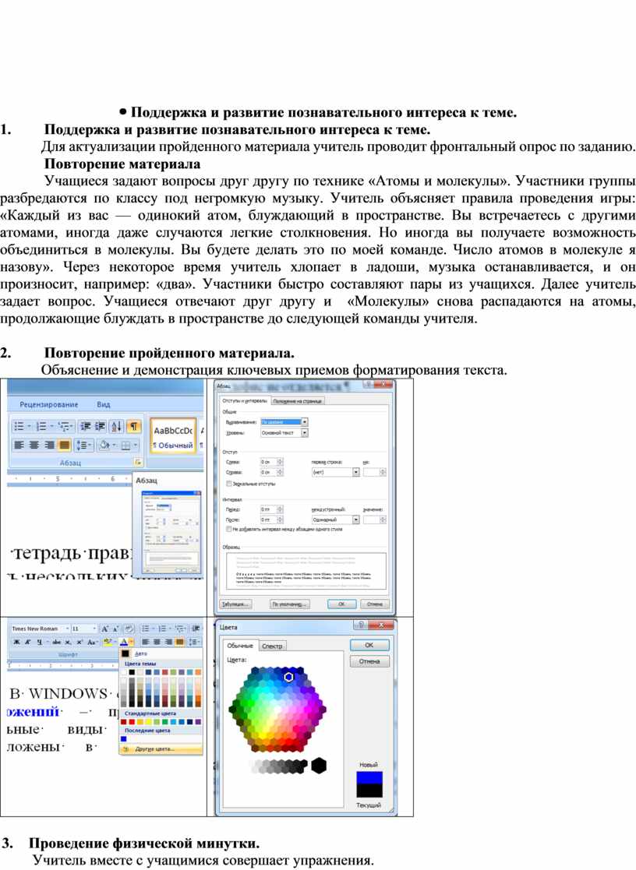Toggle subscript x₂ formatting

click(x=68, y=642)
